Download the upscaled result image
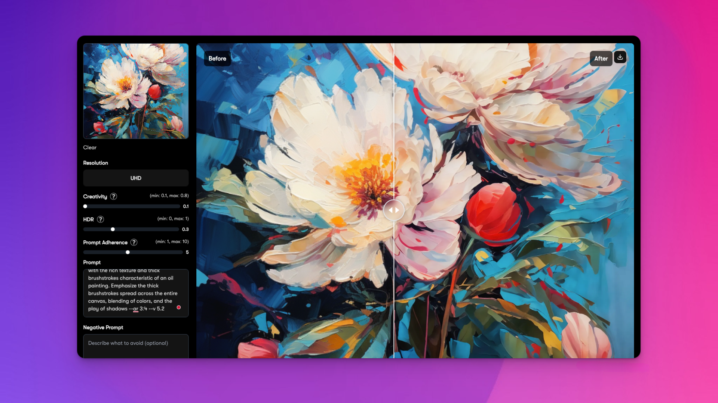 pos(620,57)
